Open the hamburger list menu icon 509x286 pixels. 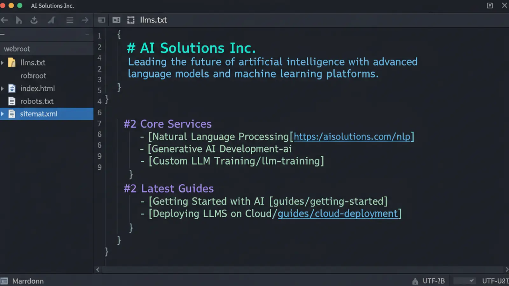click(x=70, y=20)
